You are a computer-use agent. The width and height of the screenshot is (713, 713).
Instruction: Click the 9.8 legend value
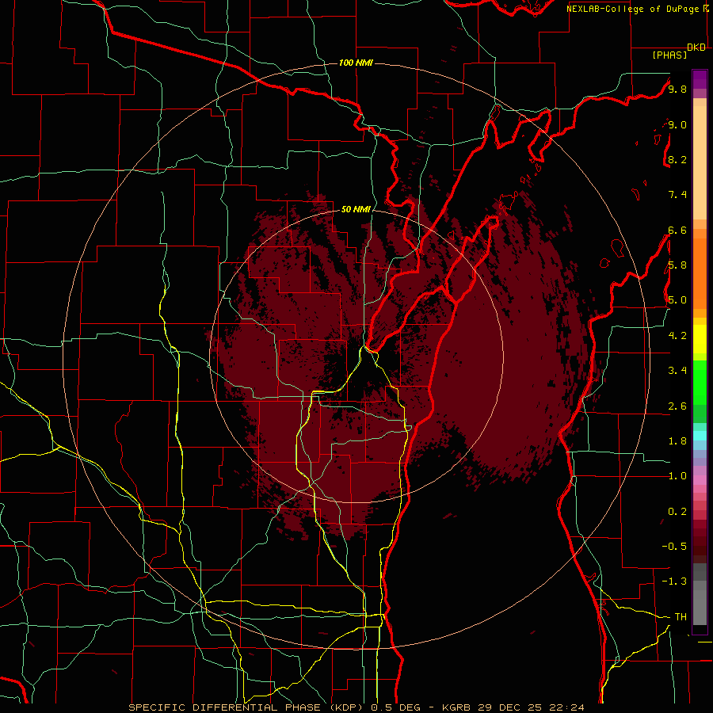tap(677, 90)
